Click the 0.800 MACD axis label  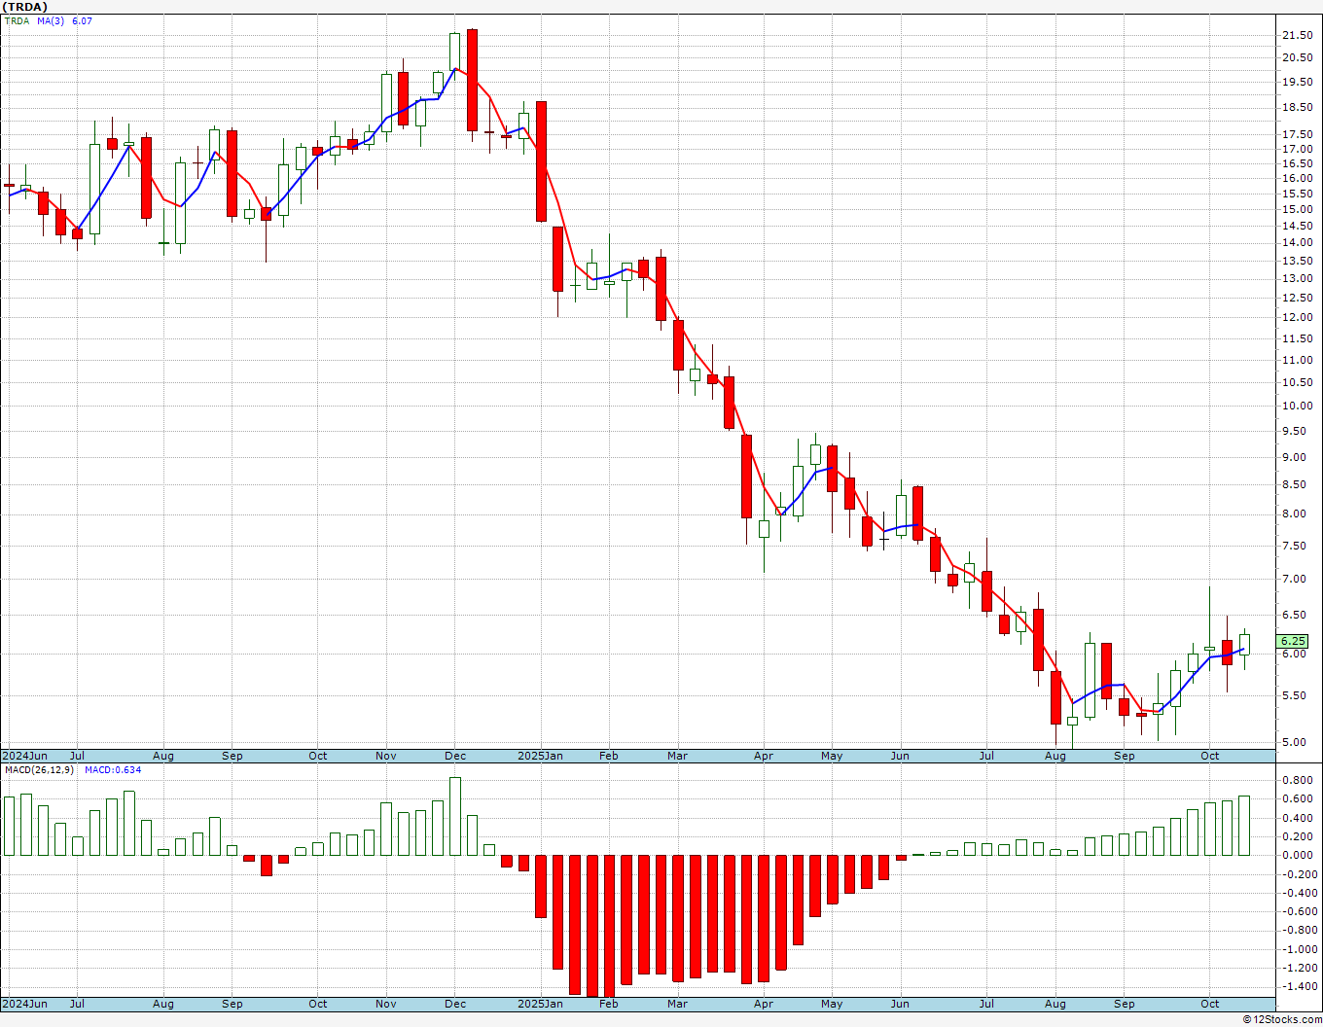coord(1296,780)
